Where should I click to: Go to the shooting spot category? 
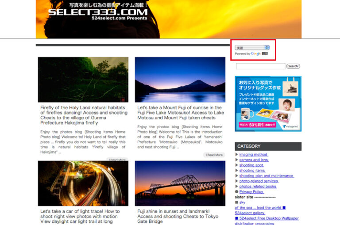coord(251,165)
